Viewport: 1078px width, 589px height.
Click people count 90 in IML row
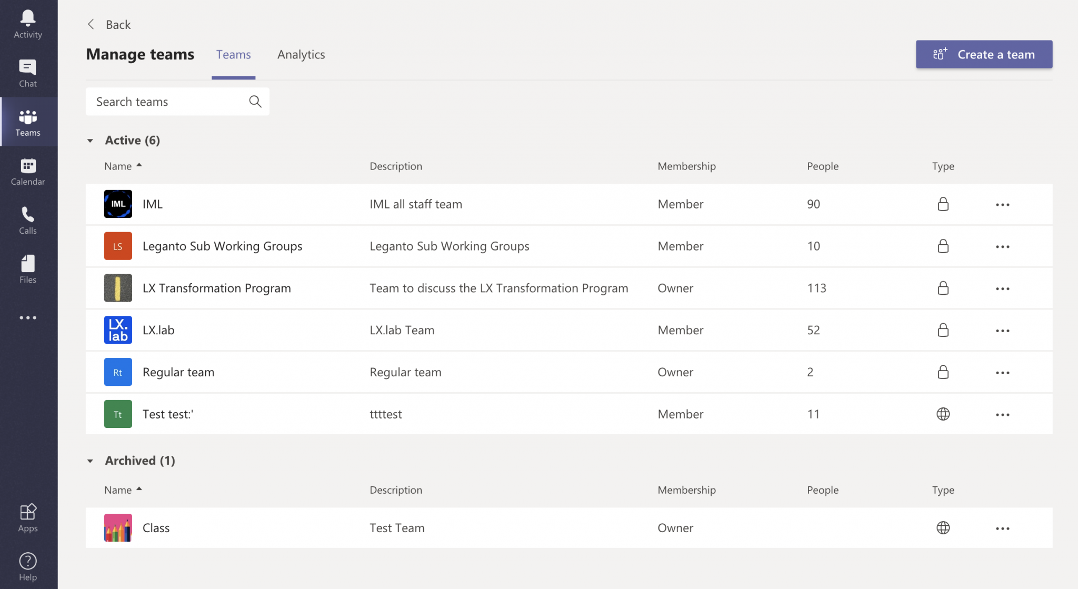tap(813, 204)
